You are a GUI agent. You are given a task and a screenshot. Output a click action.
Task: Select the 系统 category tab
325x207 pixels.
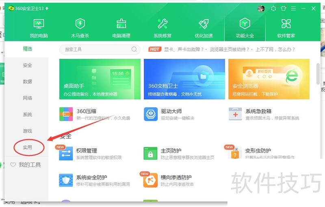[27, 115]
